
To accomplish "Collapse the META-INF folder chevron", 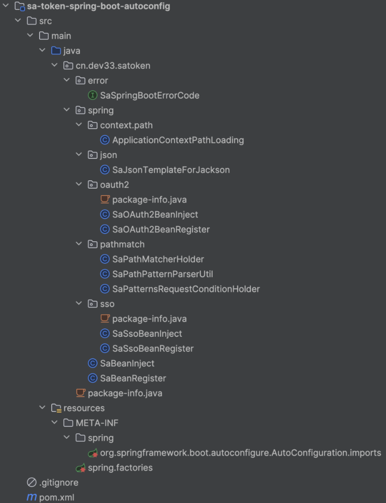I will 55,423.
